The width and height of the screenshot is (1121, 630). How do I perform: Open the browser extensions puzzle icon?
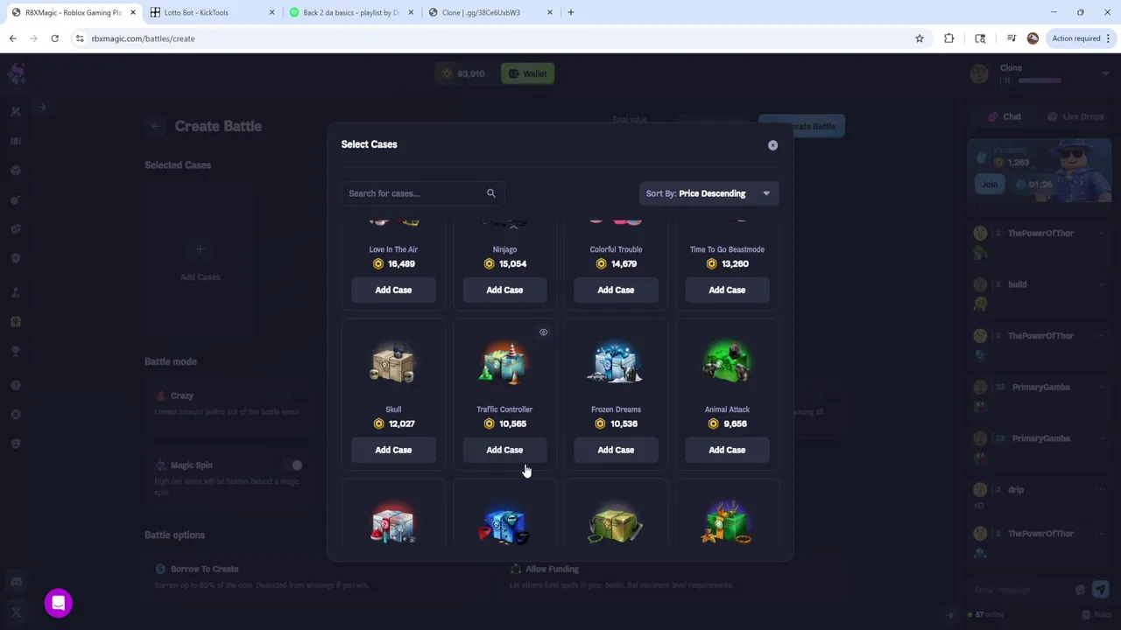click(x=949, y=38)
